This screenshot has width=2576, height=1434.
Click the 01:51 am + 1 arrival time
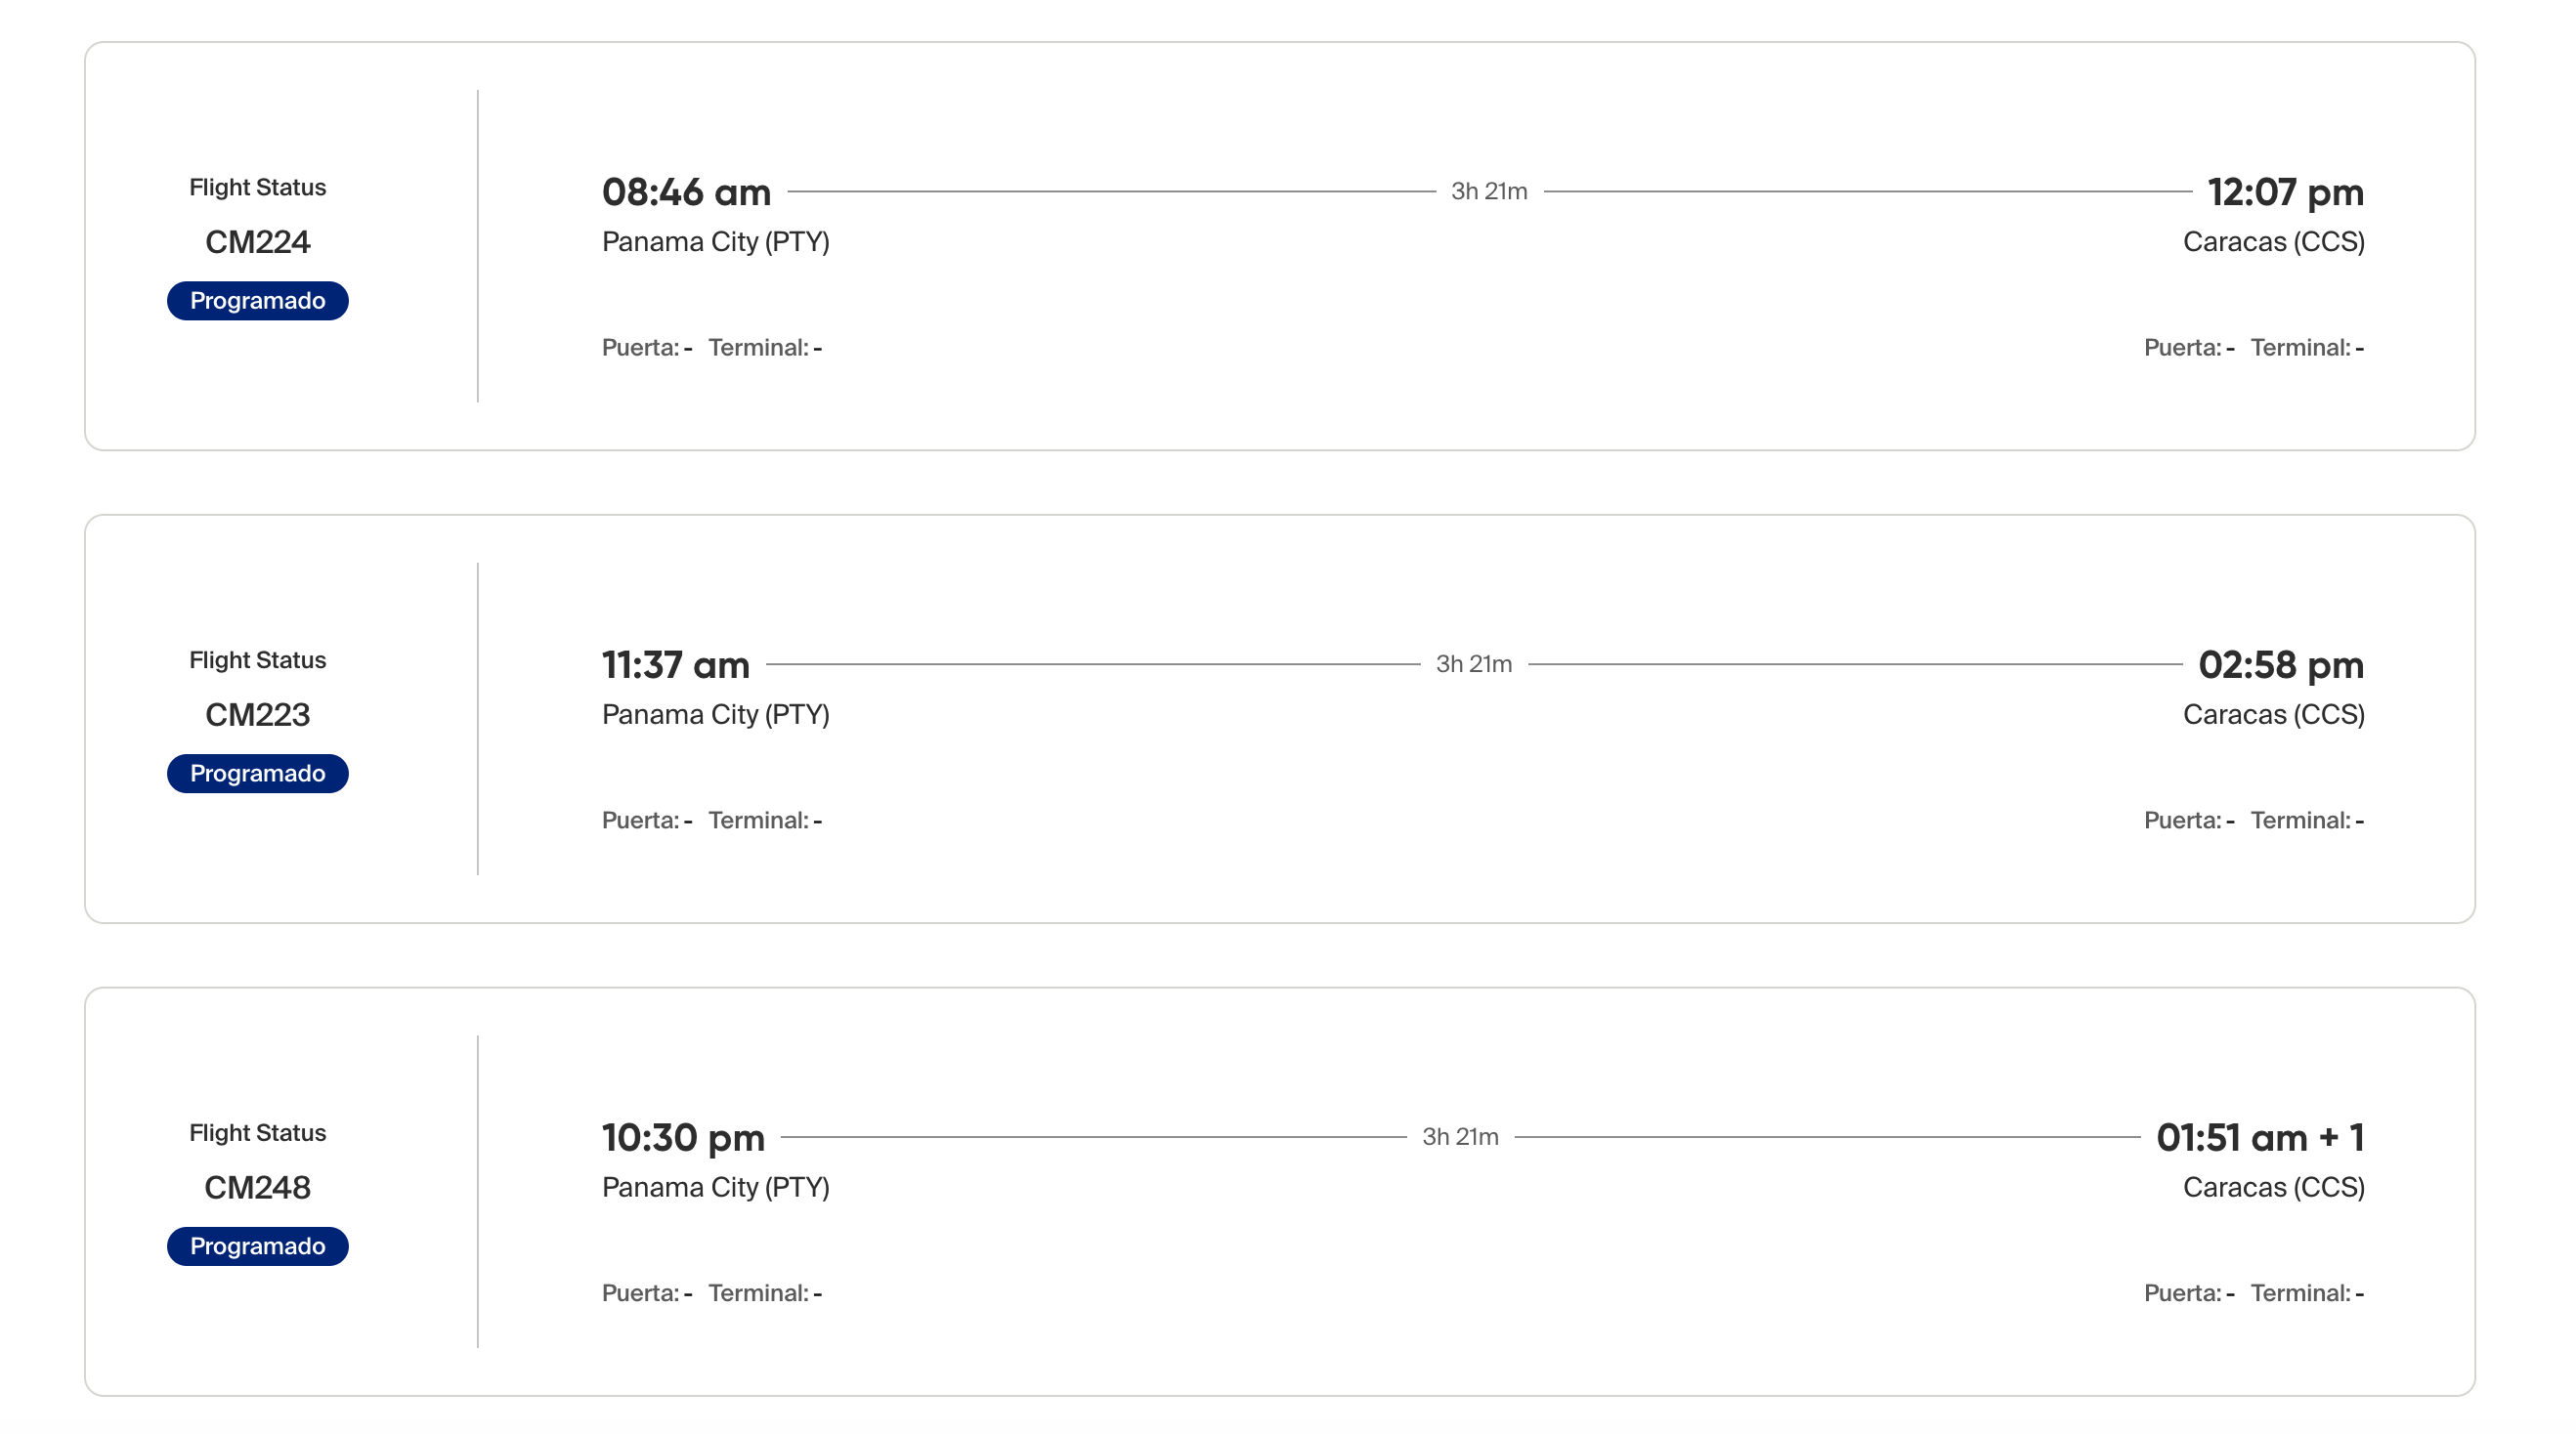(2259, 1137)
